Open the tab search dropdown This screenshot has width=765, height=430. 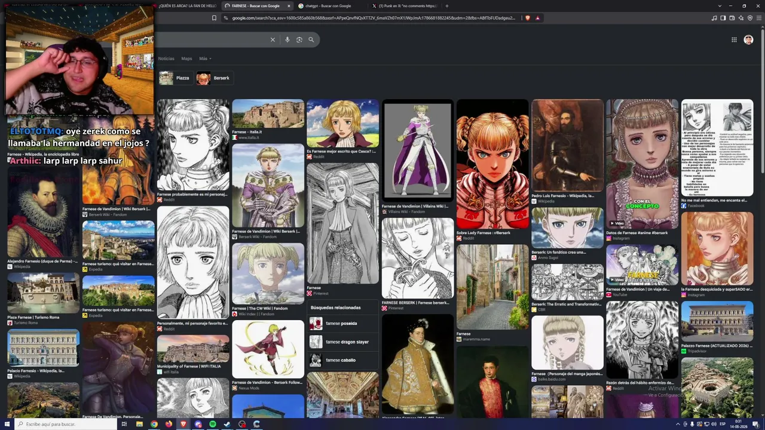[720, 6]
